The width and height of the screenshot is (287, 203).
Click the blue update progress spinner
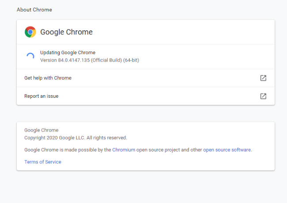pos(30,56)
